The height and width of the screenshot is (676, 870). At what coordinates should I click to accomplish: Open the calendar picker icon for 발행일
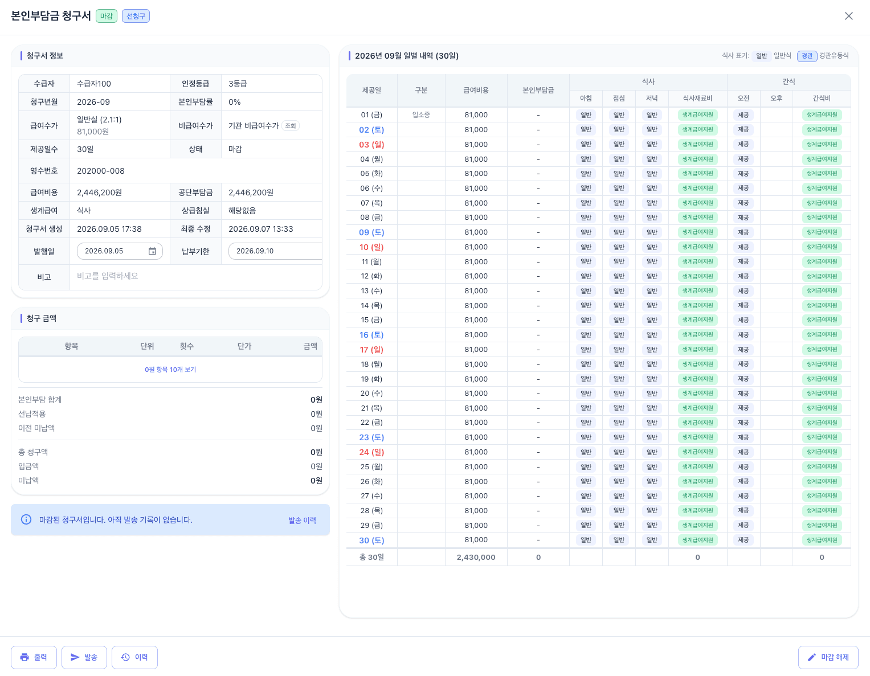152,251
